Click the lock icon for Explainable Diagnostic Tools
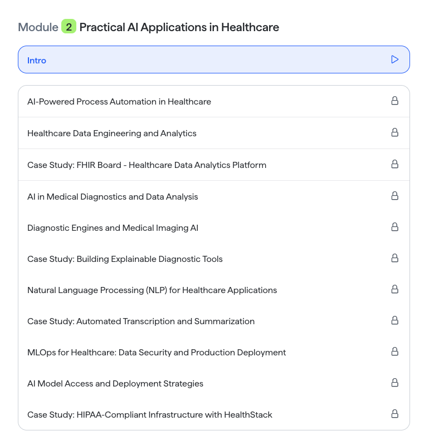This screenshot has width=429, height=446. [x=395, y=258]
